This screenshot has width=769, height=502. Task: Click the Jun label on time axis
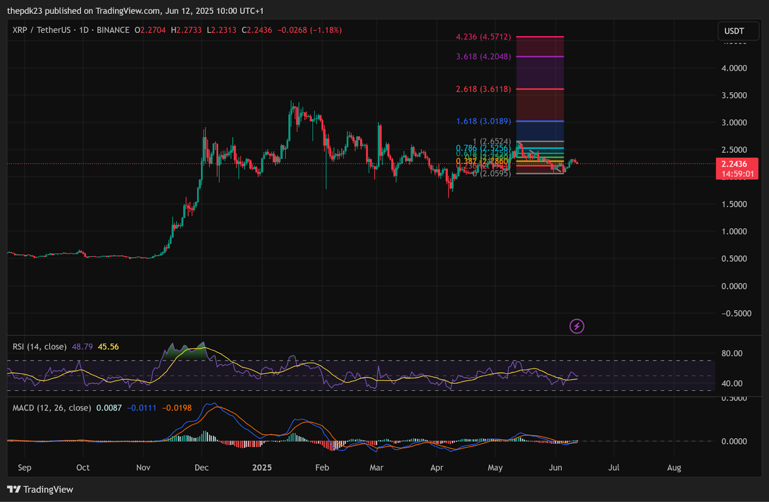[556, 467]
